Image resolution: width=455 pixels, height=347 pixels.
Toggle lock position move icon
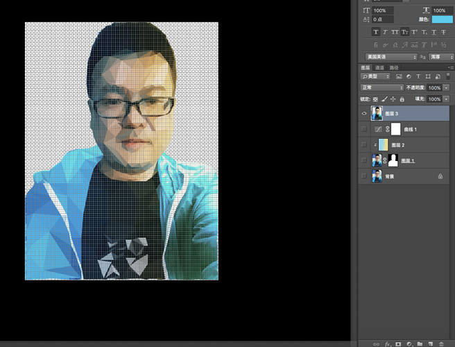click(x=393, y=99)
